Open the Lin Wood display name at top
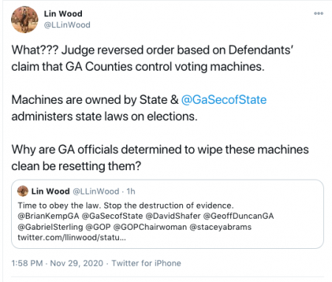Image resolution: width=332 pixels, height=282 pixels. pyautogui.click(x=63, y=14)
